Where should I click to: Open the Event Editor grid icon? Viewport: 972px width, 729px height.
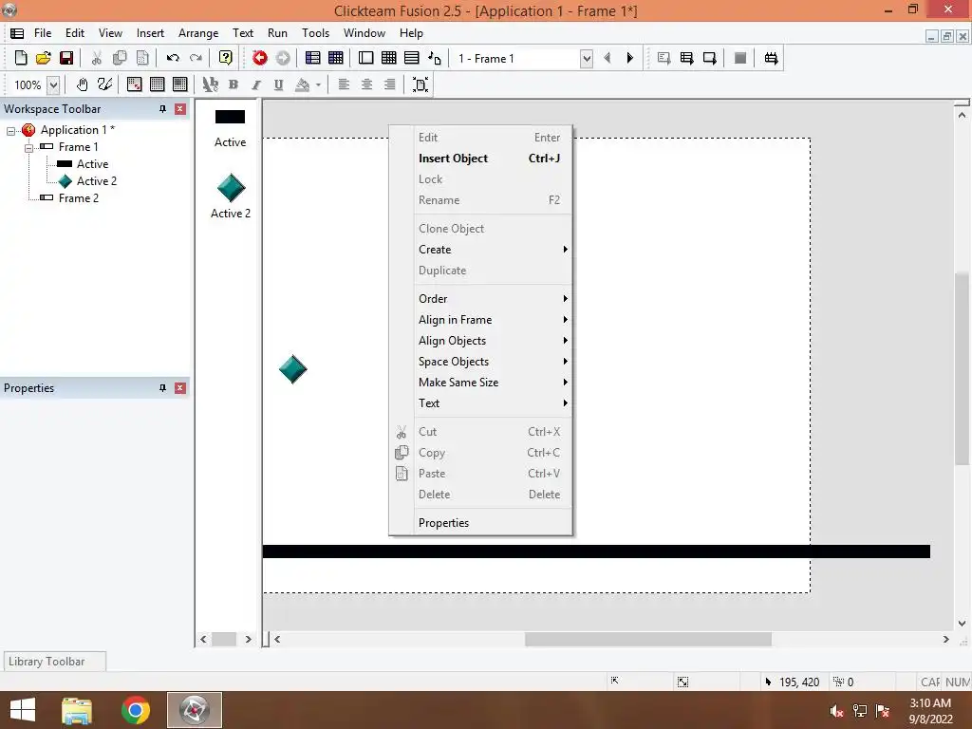[x=388, y=58]
